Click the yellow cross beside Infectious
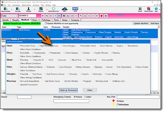The height and width of the screenshot is (113, 165). (113, 104)
